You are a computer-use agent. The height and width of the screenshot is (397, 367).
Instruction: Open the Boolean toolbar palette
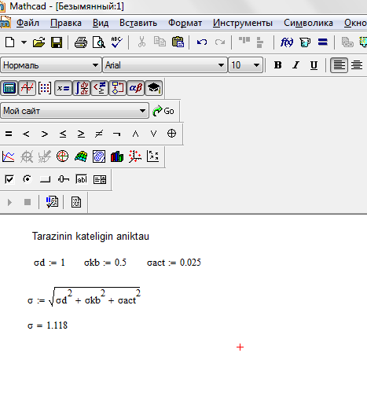coord(100,88)
